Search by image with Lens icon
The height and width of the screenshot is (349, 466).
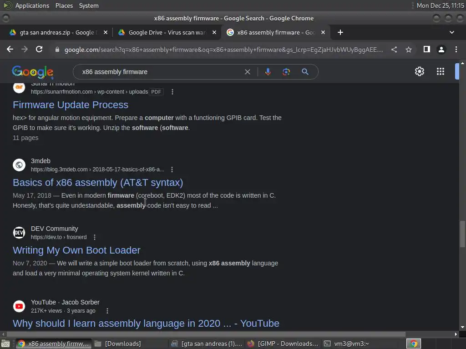coord(286,72)
